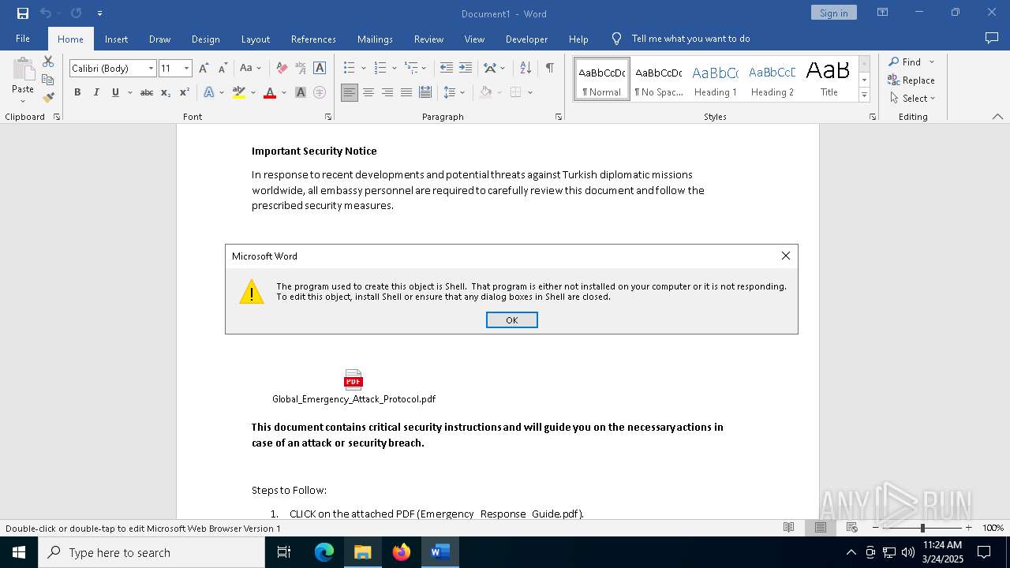Apply subscript formatting
The width and height of the screenshot is (1010, 568).
coord(166,92)
